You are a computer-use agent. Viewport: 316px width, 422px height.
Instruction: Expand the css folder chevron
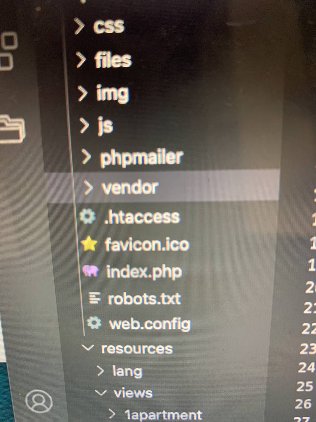point(80,26)
